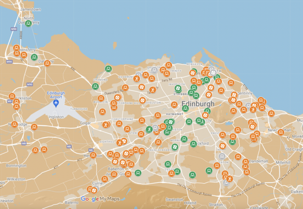This screenshot has width=303, height=209.
Task: Open the orange skatepark marker near Sighthill
Action: [x=120, y=143]
